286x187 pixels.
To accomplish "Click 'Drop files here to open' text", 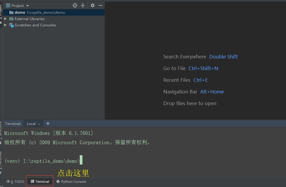I will (x=190, y=103).
